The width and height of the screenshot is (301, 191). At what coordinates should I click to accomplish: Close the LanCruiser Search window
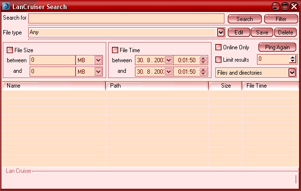[x=294, y=7]
